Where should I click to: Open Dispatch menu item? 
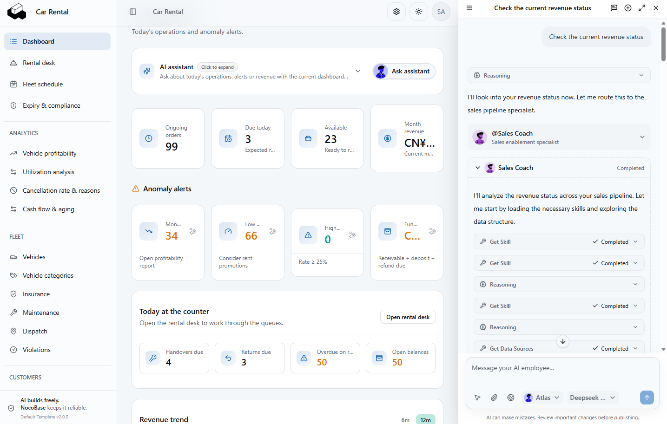[58, 331]
